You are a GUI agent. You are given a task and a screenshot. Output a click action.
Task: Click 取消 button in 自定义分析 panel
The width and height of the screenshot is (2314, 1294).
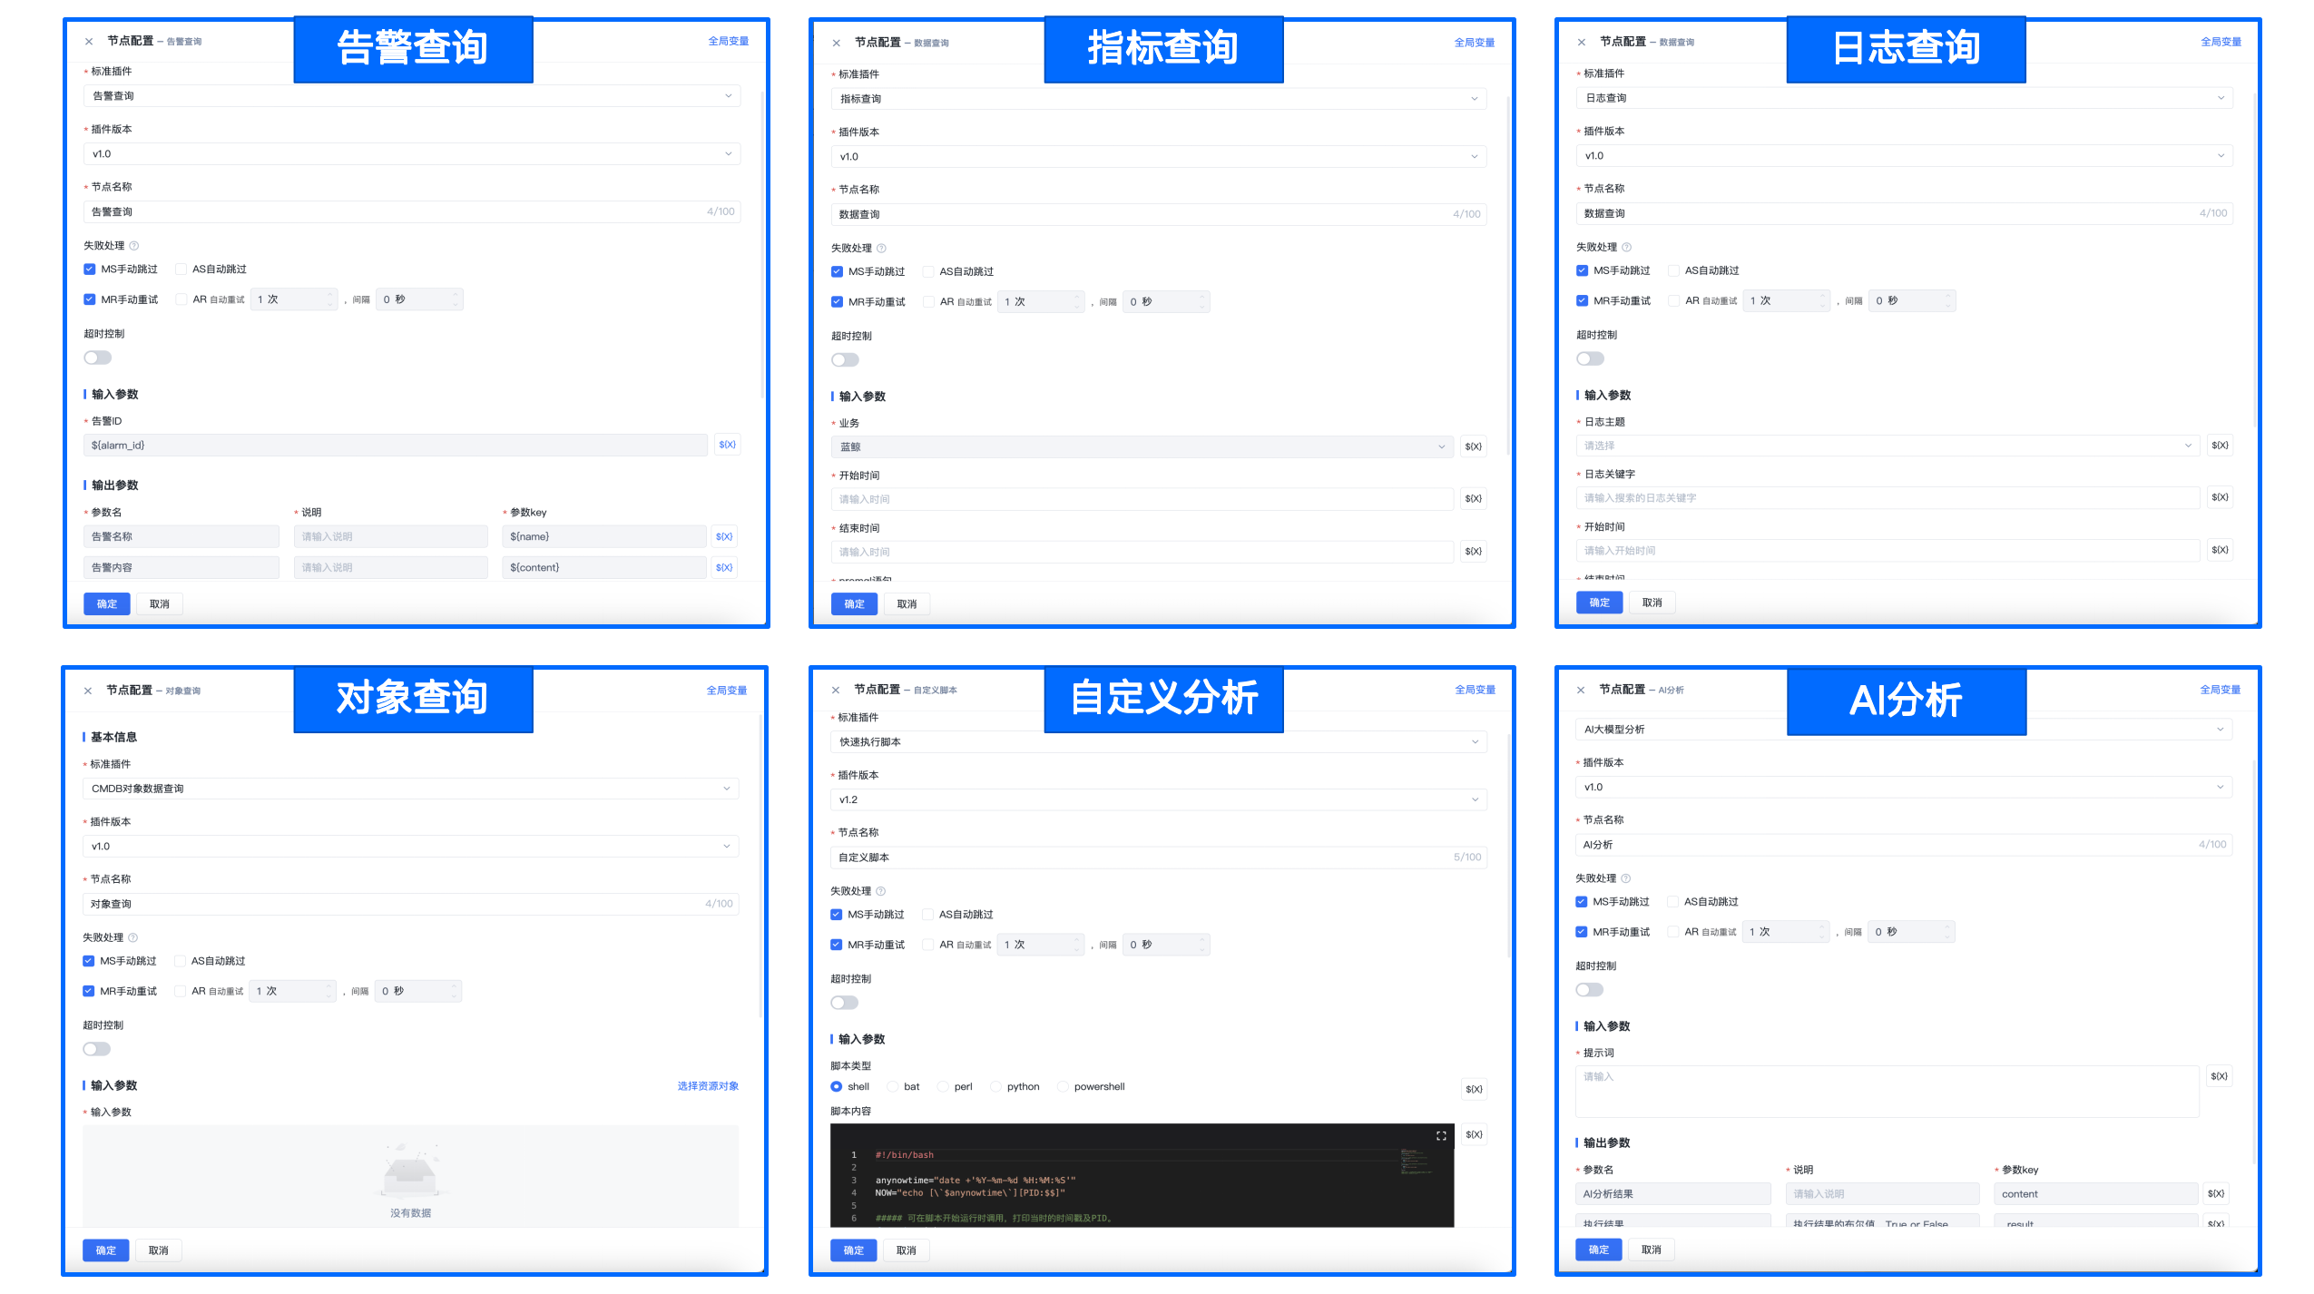906,1250
